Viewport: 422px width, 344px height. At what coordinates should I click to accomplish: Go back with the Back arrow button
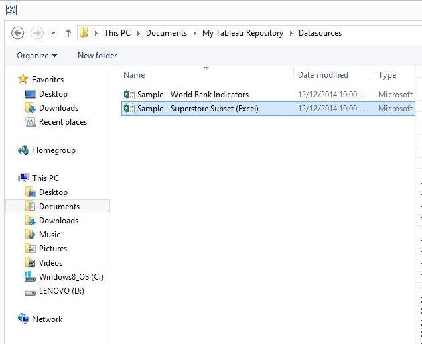click(18, 33)
